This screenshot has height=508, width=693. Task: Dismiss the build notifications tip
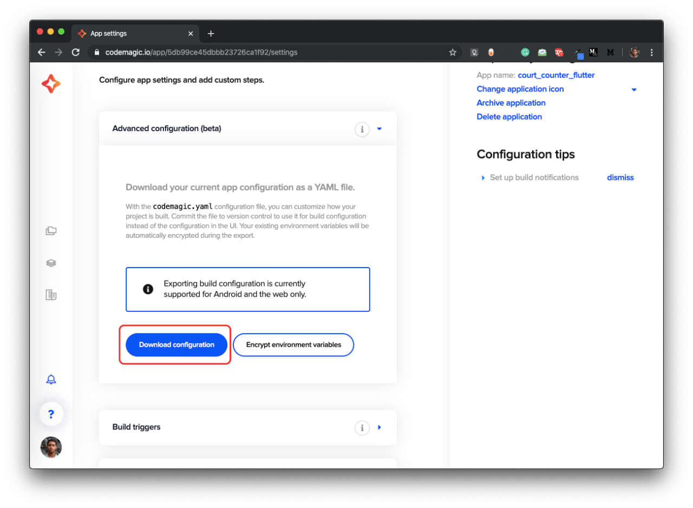pyautogui.click(x=620, y=178)
